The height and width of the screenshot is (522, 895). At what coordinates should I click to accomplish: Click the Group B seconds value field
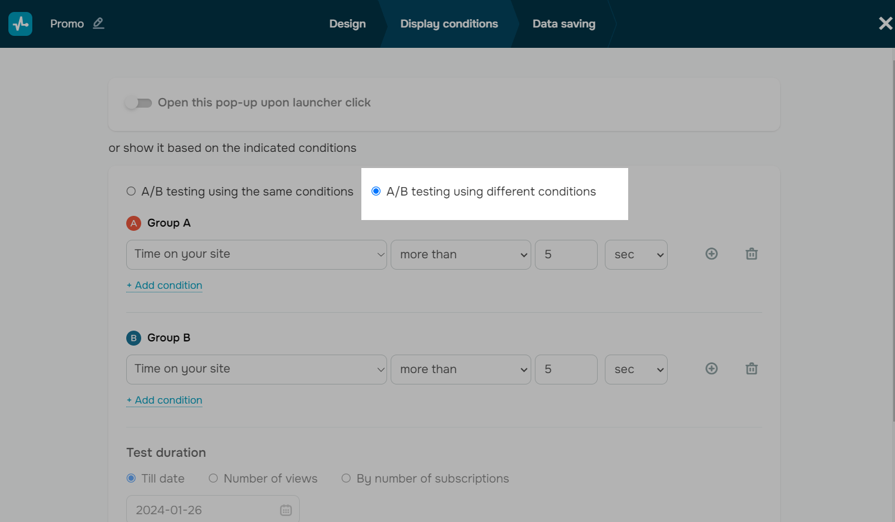[565, 370]
